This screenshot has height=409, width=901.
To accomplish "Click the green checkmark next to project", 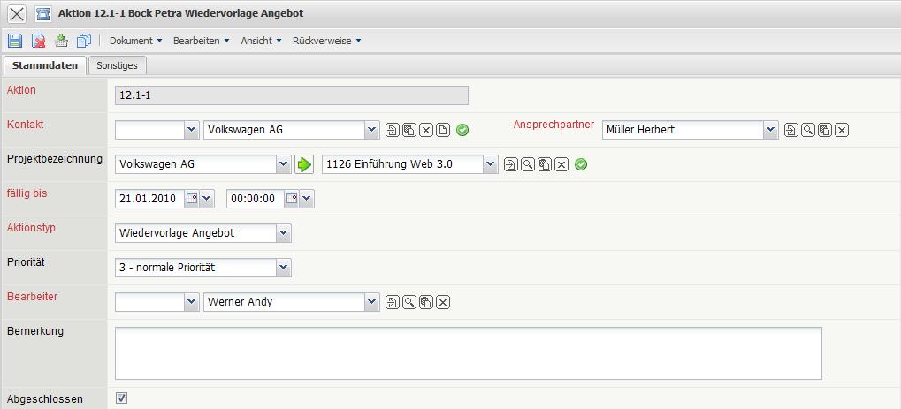I will tap(581, 165).
